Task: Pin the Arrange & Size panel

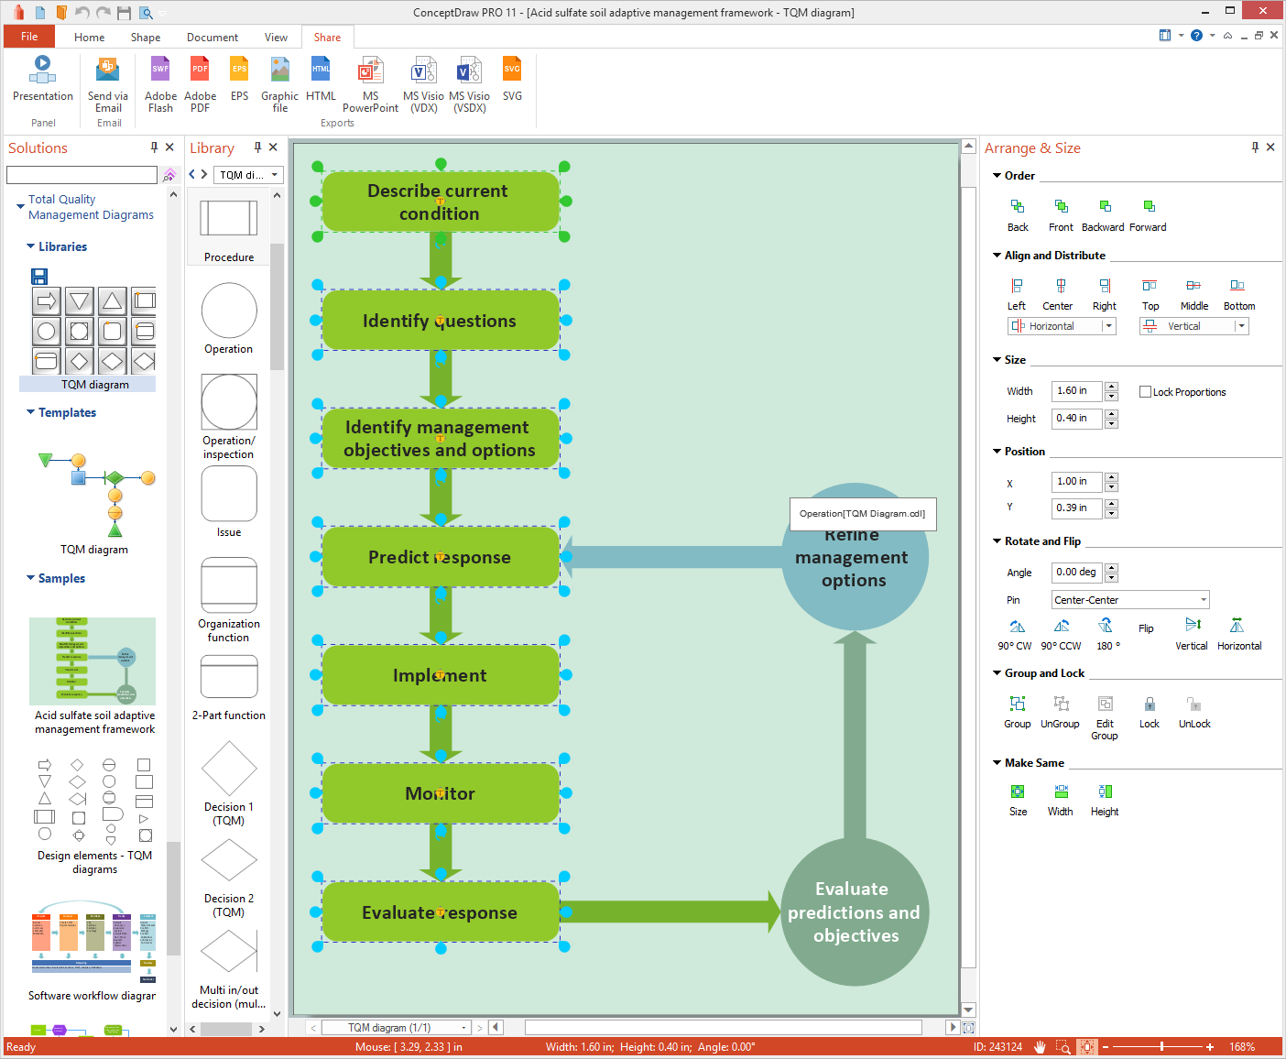Action: point(1255,147)
